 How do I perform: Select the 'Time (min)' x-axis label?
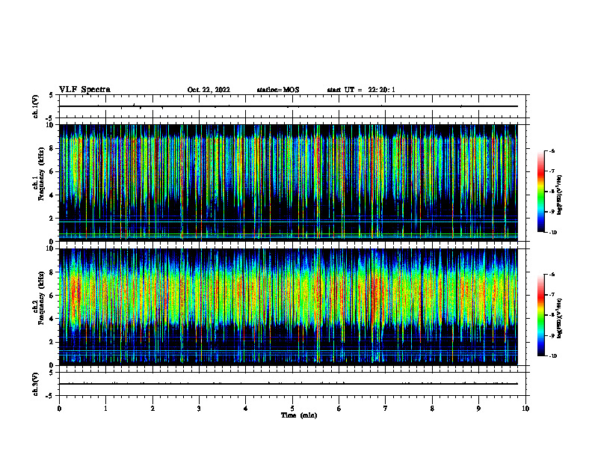tap(299, 415)
